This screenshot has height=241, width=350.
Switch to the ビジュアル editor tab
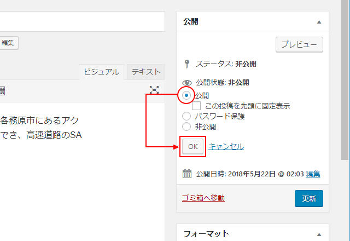(102, 72)
